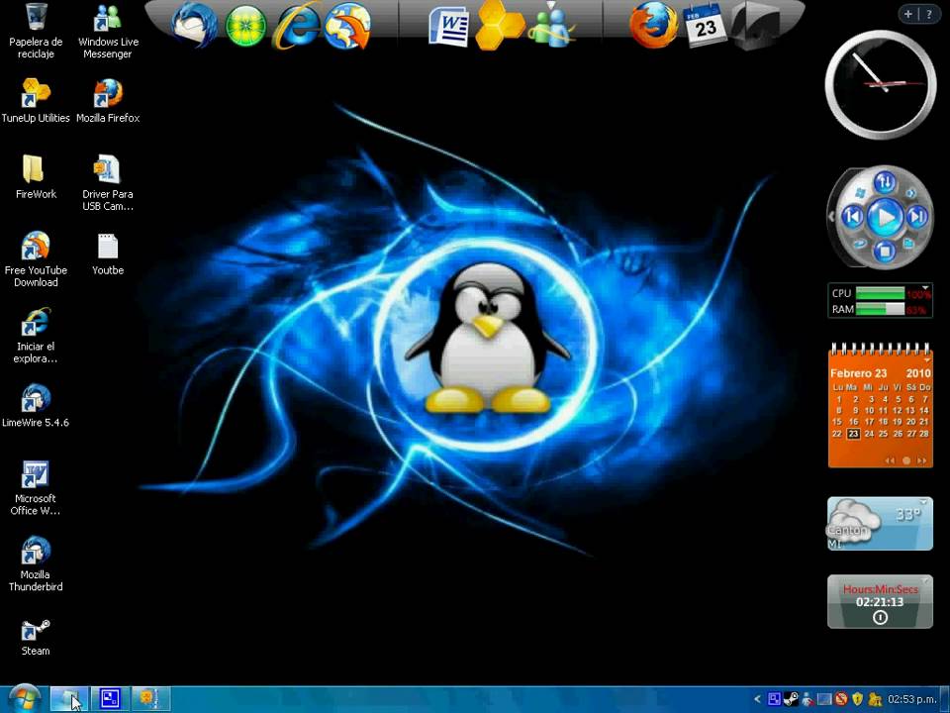Click the today dot in calendar gadget

[x=906, y=460]
